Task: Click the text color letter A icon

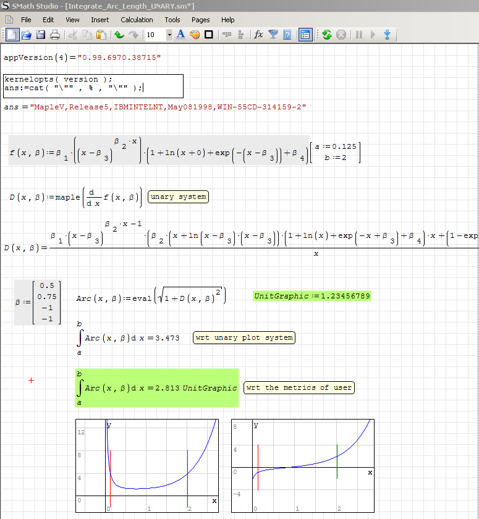Action: (181, 35)
